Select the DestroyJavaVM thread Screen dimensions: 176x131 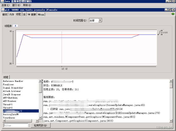click(x=11, y=114)
